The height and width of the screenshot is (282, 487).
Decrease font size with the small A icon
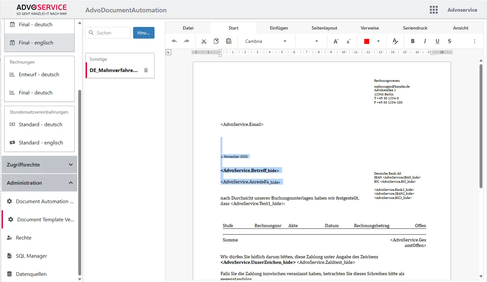tap(348, 42)
